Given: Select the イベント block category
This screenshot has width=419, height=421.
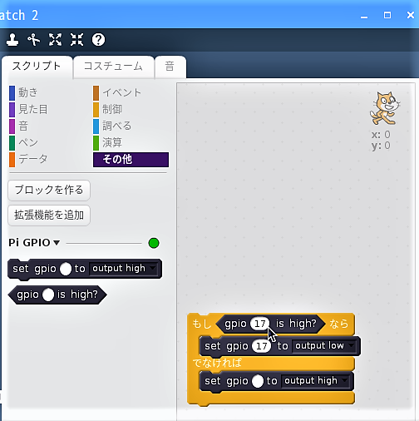Looking at the screenshot, I should click(117, 92).
